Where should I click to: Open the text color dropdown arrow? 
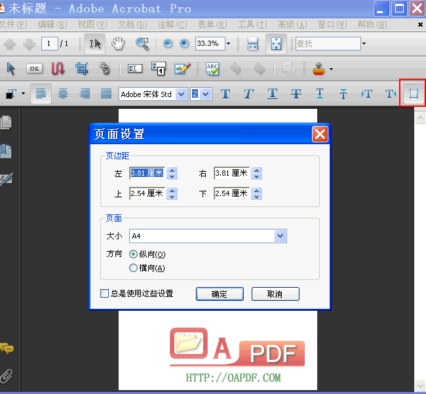[x=24, y=94]
